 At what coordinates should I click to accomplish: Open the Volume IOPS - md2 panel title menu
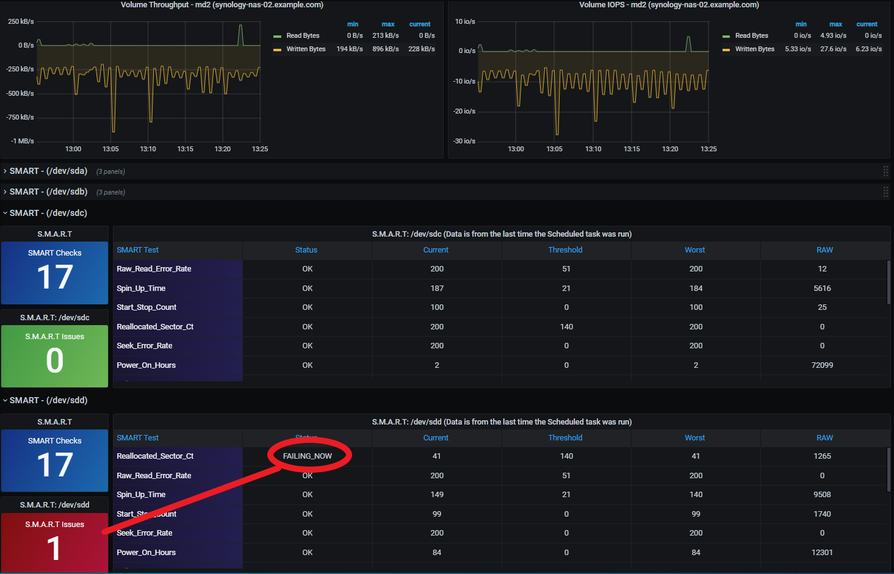(x=669, y=5)
